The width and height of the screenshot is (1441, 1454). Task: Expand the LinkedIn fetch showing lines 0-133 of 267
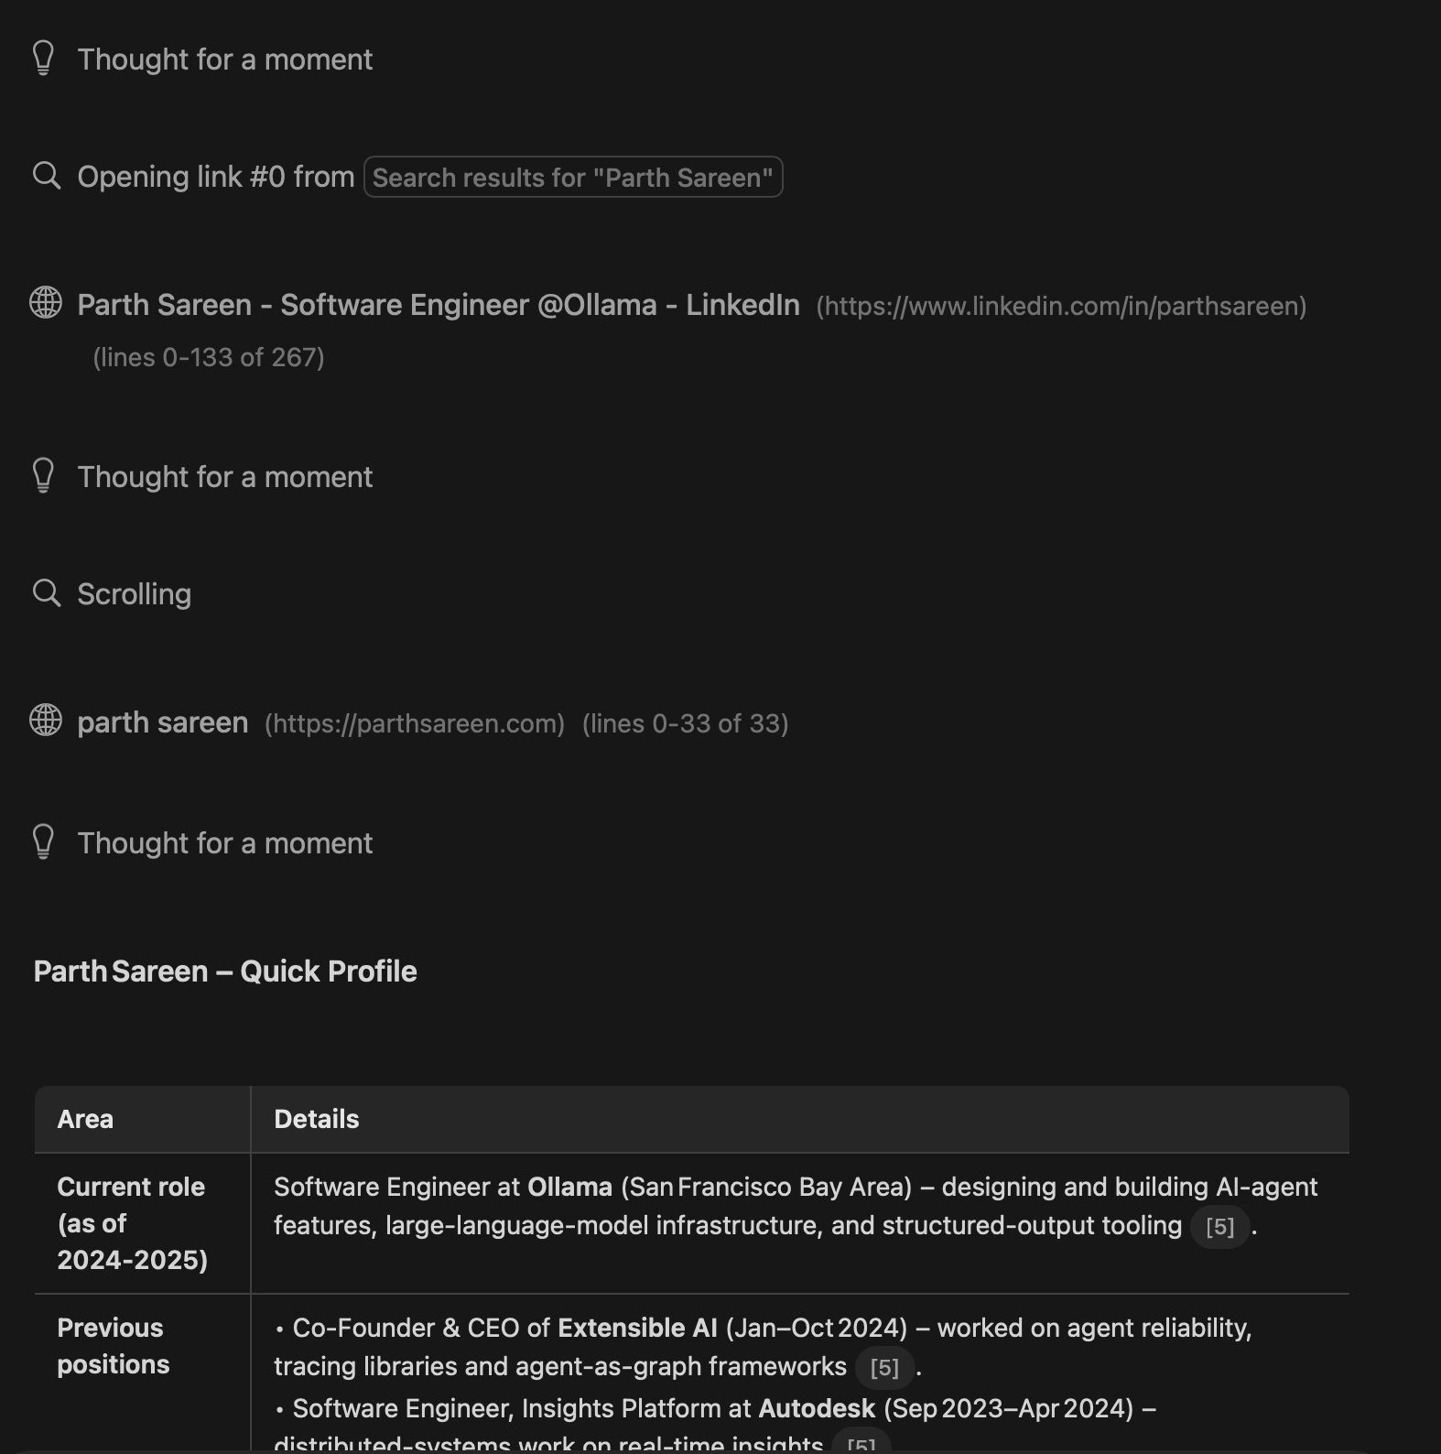coord(210,356)
